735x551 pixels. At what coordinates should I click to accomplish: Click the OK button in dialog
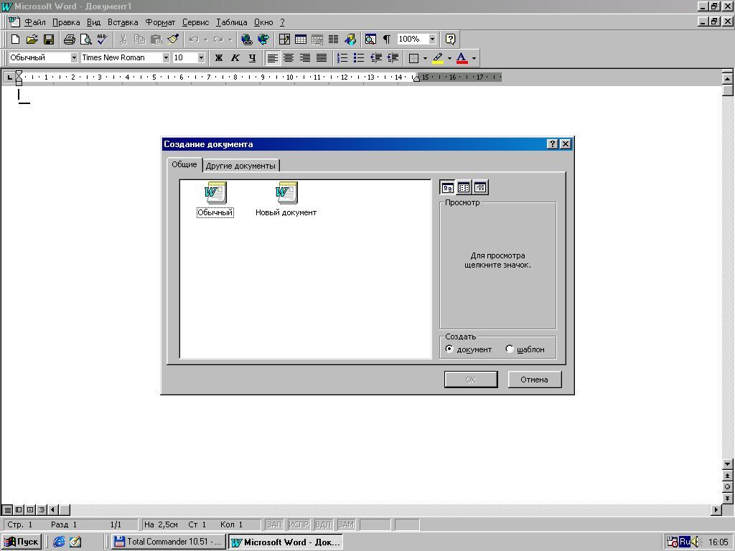click(471, 380)
